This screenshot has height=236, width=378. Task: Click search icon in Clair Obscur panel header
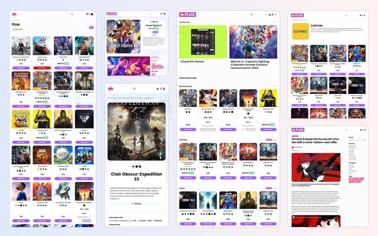point(134,89)
